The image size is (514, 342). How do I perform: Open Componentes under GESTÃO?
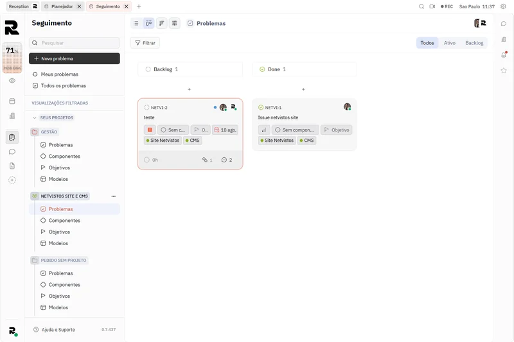click(x=64, y=157)
